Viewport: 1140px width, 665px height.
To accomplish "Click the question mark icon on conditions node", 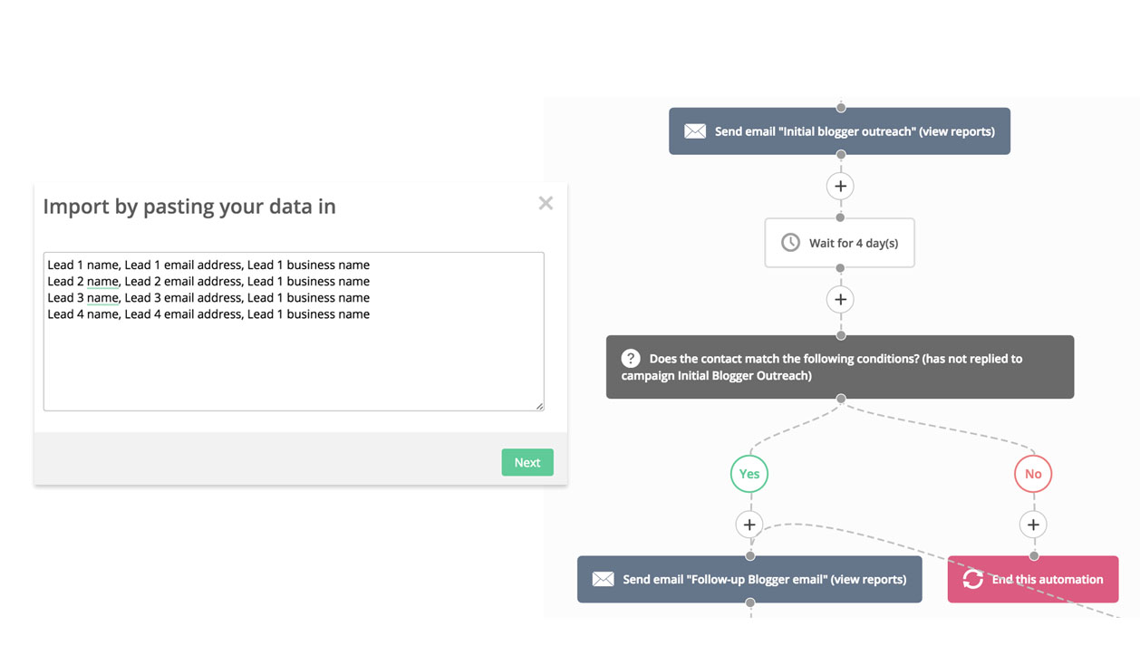I will pyautogui.click(x=630, y=358).
